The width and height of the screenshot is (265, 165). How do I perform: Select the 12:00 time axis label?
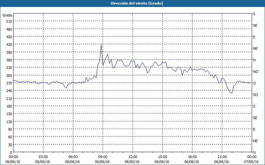(133, 157)
